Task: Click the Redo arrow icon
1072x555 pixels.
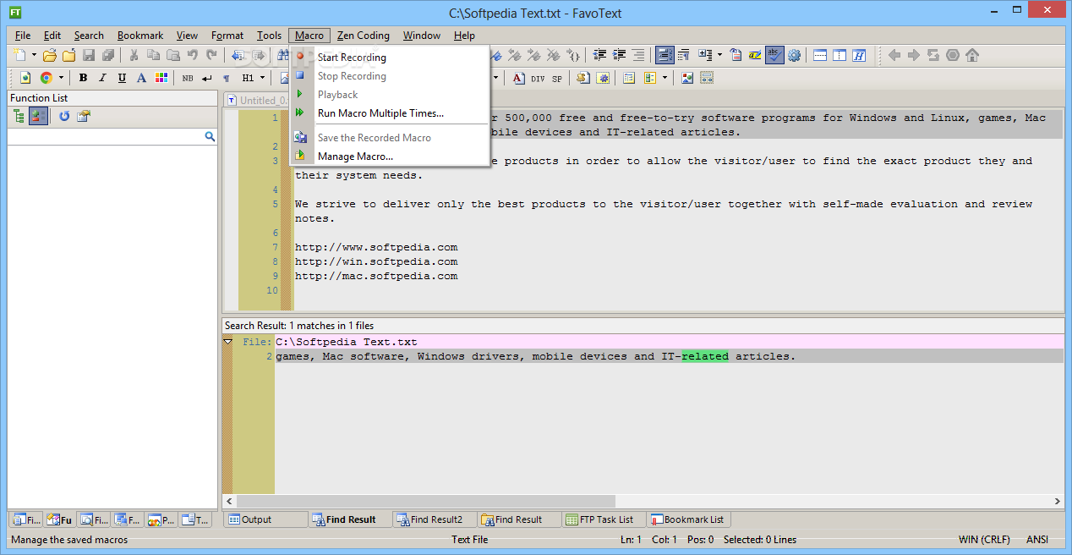Action: (x=211, y=55)
